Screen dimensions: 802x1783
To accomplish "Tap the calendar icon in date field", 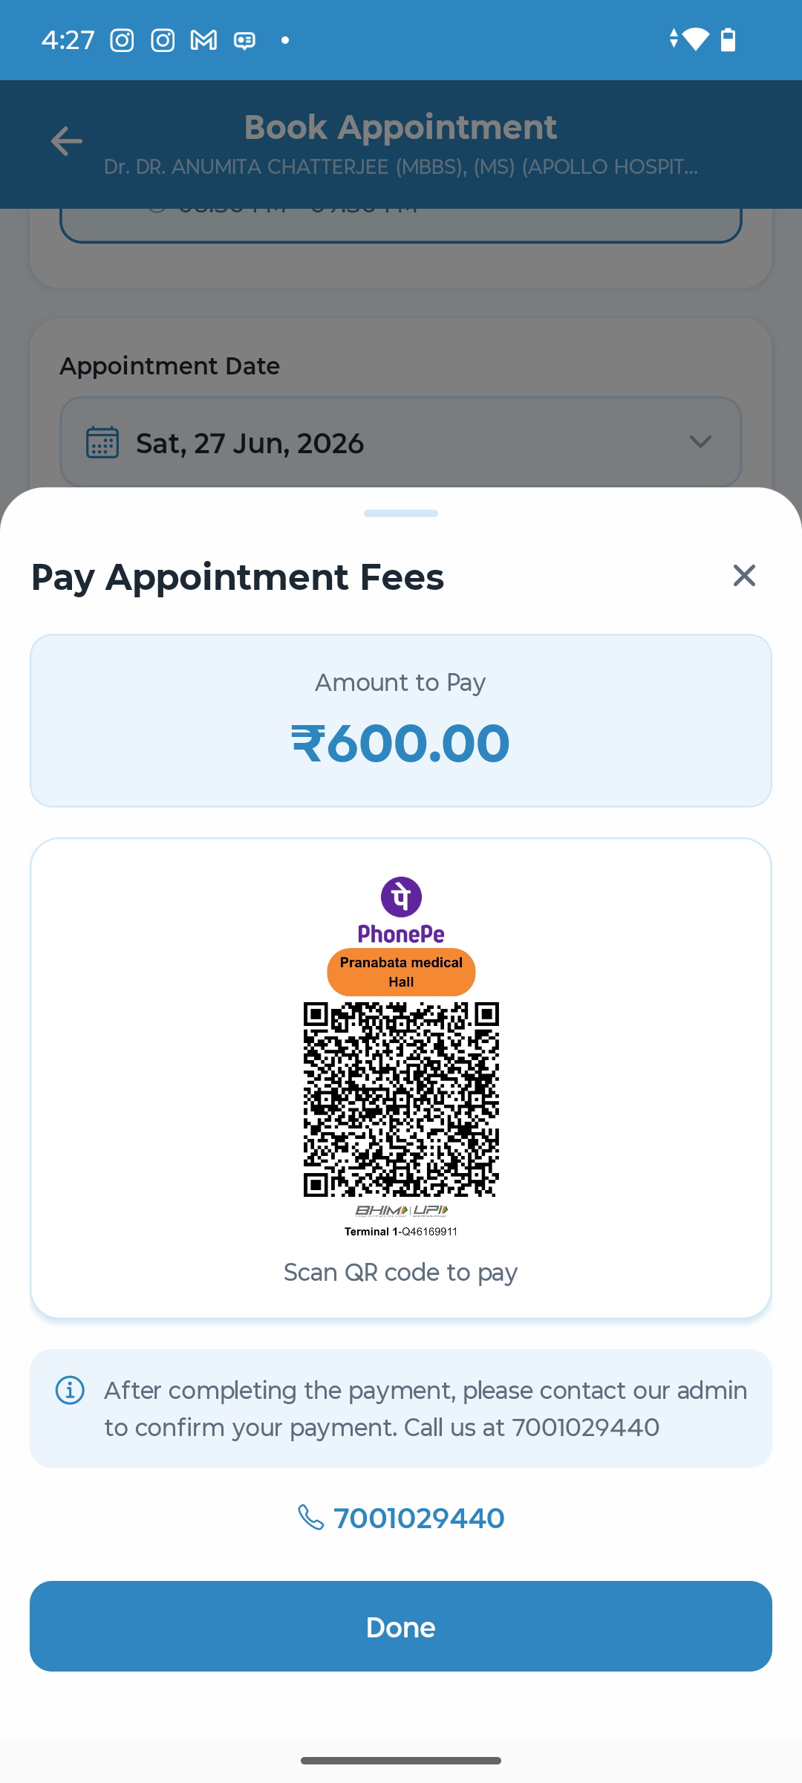I will [x=102, y=442].
